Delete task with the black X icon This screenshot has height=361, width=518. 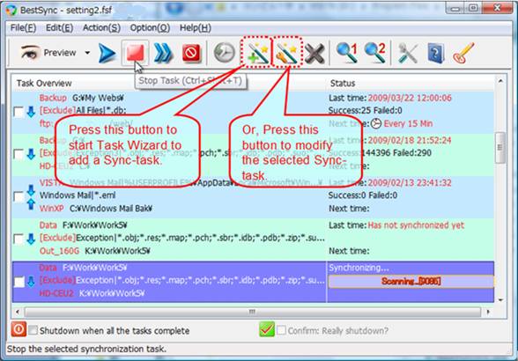pos(314,54)
